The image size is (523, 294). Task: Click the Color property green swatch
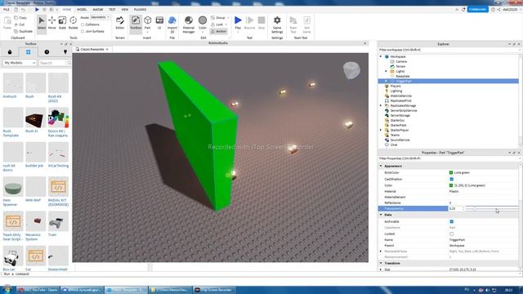click(x=451, y=185)
